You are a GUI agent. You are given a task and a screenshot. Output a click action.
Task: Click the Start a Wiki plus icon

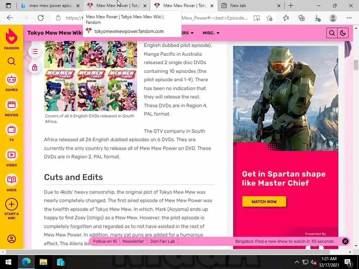coord(12,204)
